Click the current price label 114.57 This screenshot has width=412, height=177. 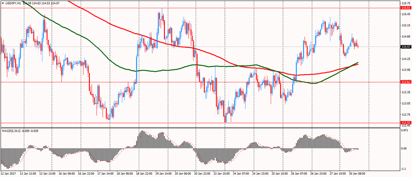[x=405, y=47]
